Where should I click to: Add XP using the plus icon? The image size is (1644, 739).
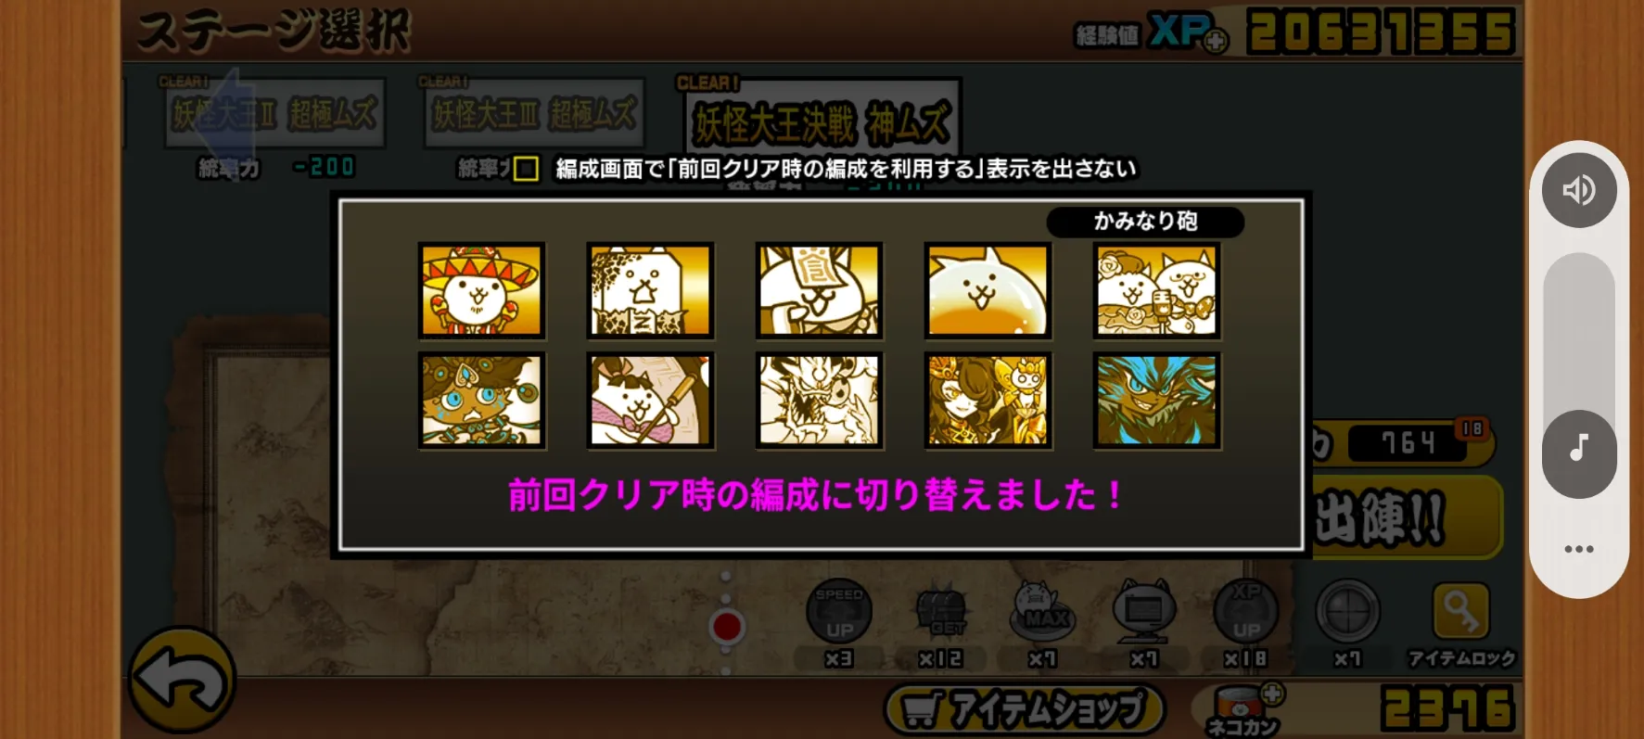[x=1217, y=42]
